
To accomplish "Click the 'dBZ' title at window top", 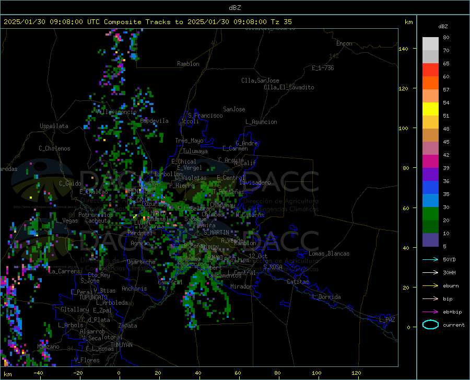I will [234, 8].
